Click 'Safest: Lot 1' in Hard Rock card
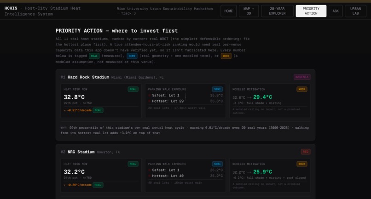The width and height of the screenshot is (371, 199). [x=166, y=96]
